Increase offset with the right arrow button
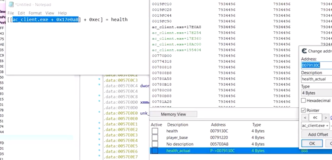 click(x=326, y=118)
